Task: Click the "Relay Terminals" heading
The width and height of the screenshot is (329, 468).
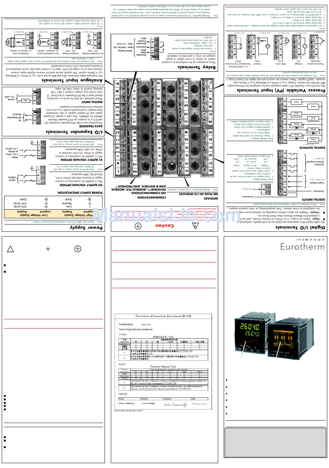Action: [197, 67]
